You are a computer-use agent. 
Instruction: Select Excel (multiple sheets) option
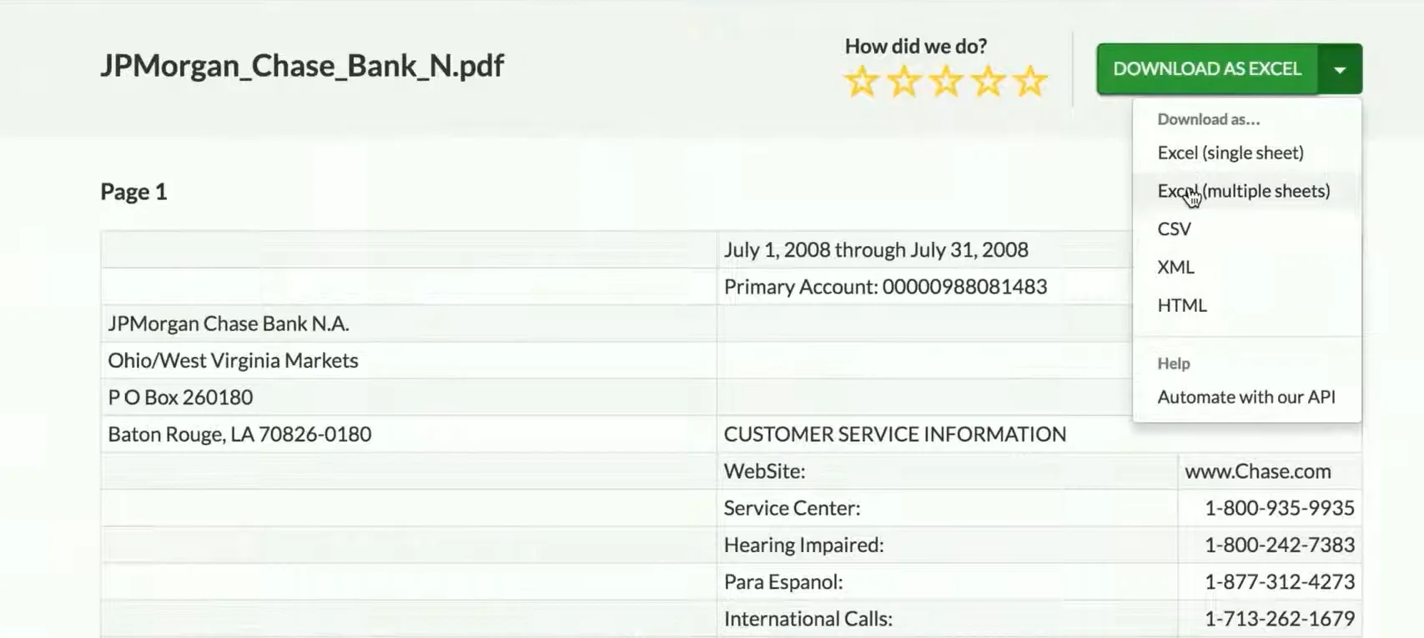coord(1243,191)
